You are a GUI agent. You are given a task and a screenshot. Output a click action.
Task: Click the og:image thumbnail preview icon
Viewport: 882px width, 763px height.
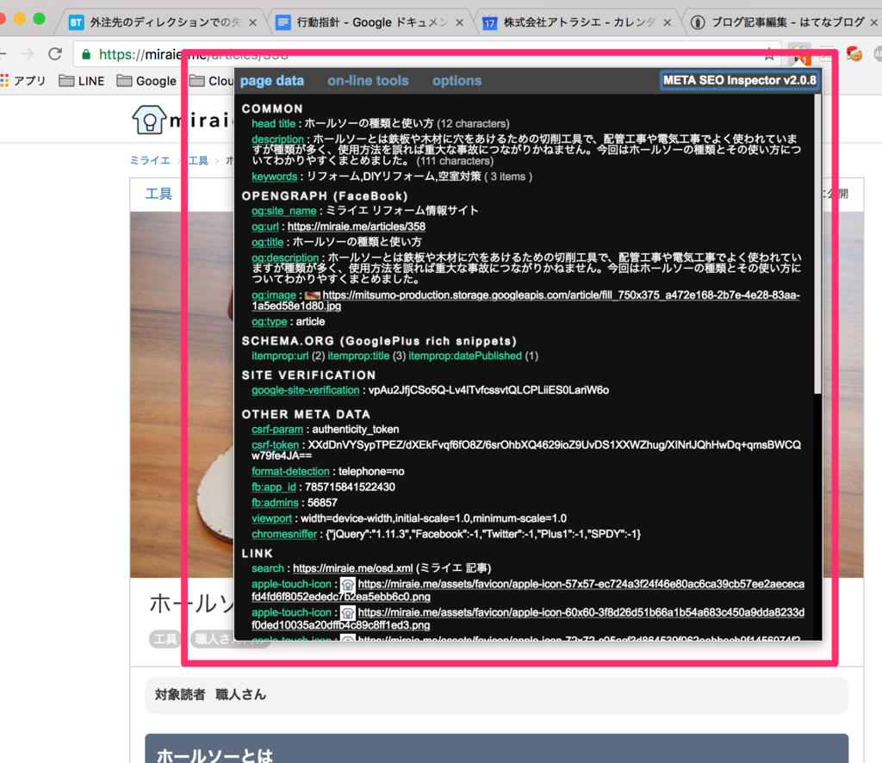(x=312, y=295)
